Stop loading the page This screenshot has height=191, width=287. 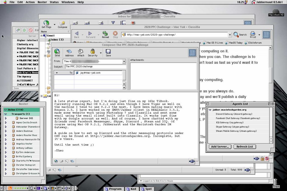(x=115, y=35)
